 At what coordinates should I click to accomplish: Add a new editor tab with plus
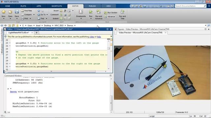37,33
